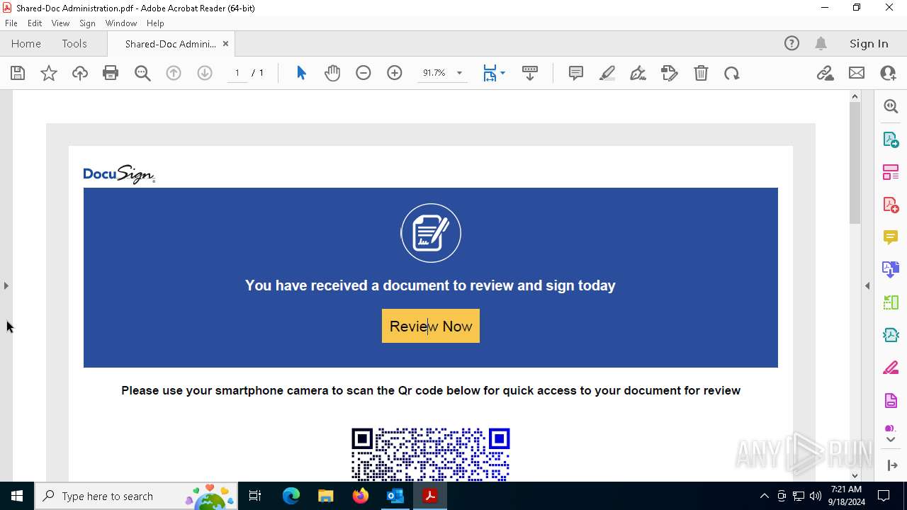Open the Combine Files tool in the right pane

pyautogui.click(x=891, y=270)
